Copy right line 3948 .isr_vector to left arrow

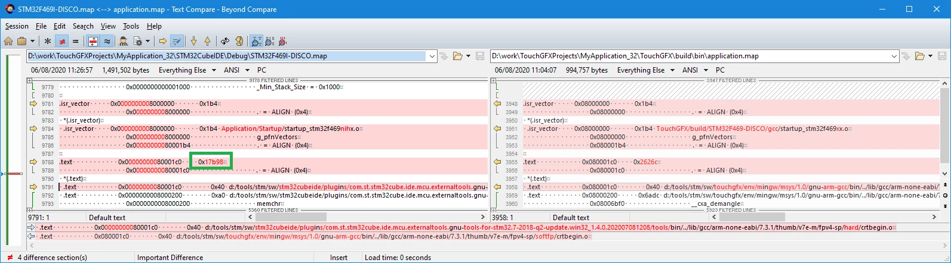[x=497, y=104]
